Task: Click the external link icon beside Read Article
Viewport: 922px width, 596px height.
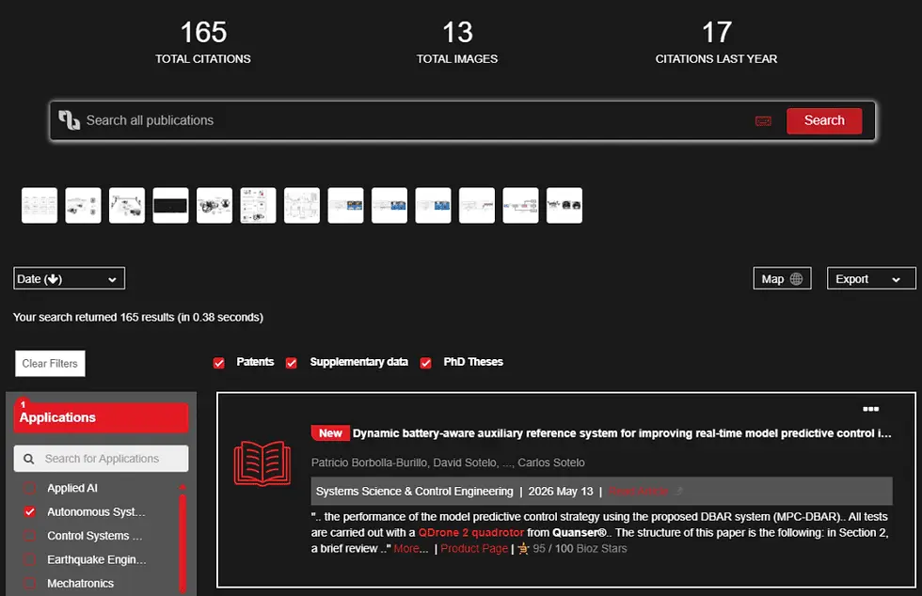Action: [x=679, y=491]
